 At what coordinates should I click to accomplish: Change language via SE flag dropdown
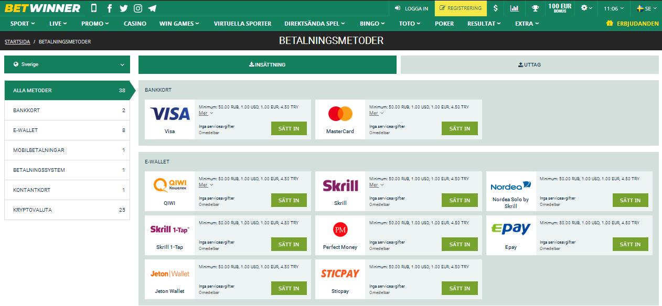click(x=646, y=8)
